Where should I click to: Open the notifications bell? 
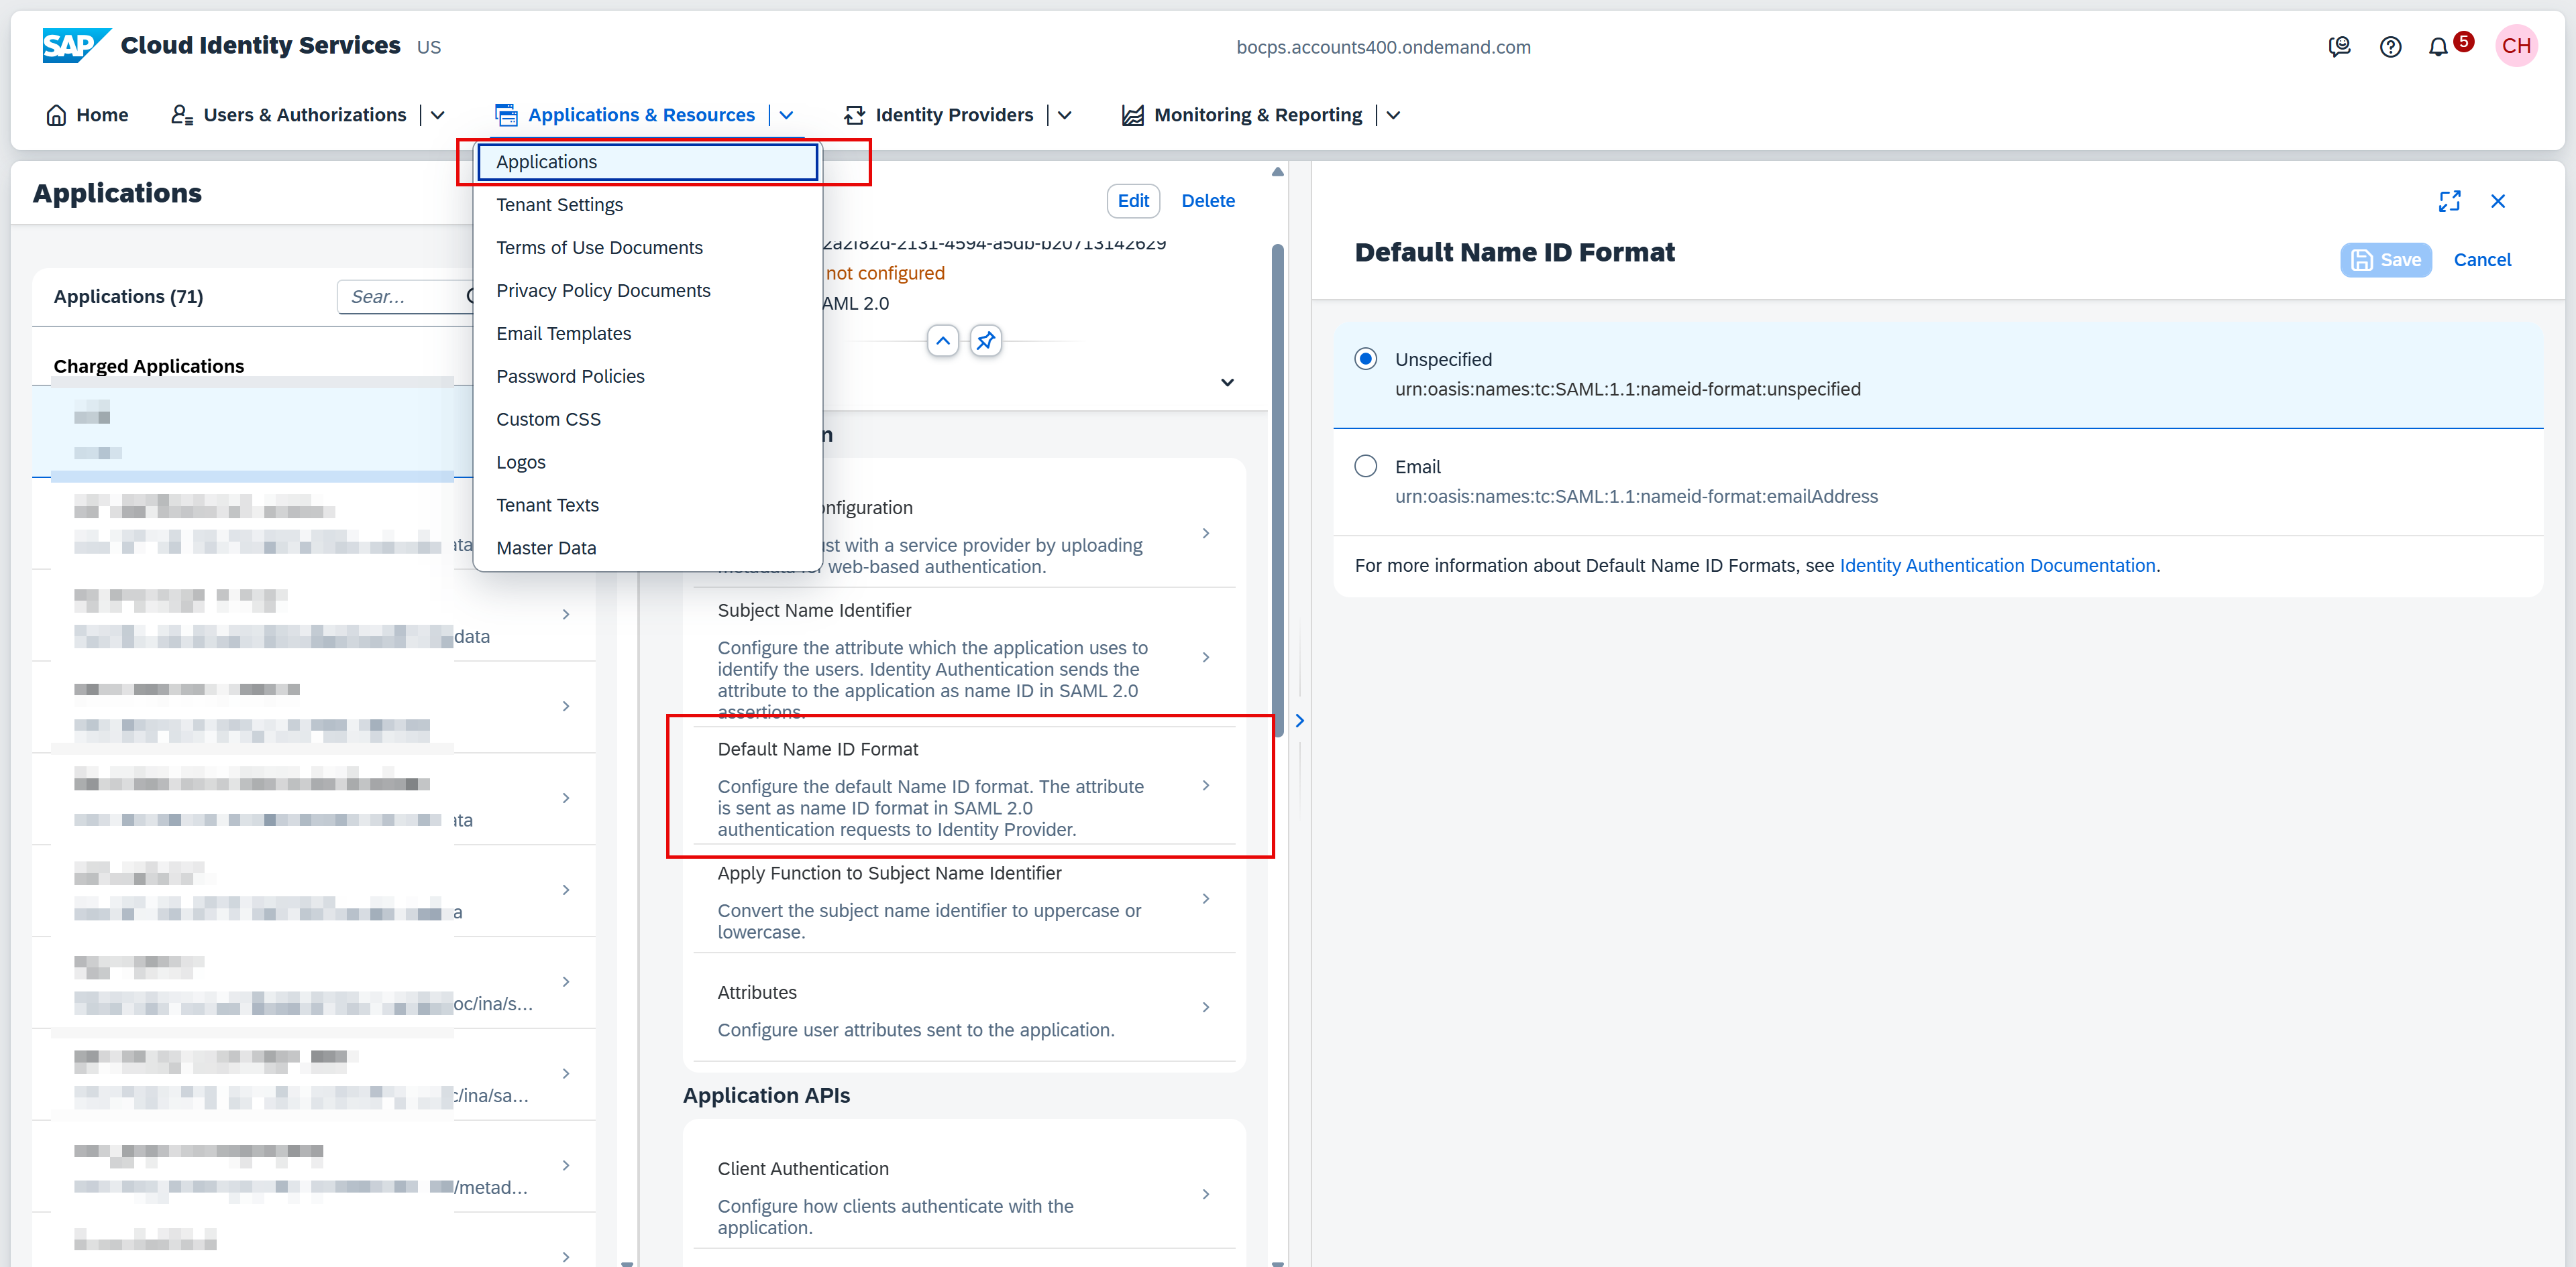click(2438, 47)
